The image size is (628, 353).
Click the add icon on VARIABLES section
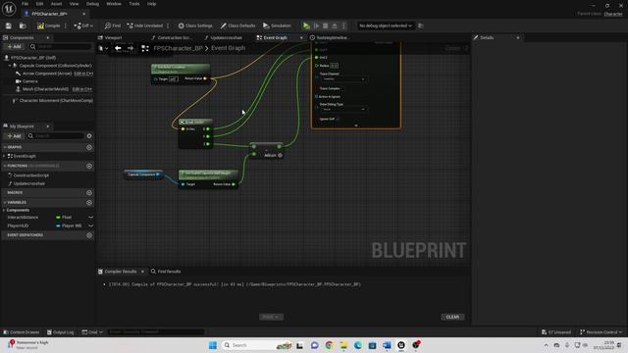pyautogui.click(x=89, y=203)
